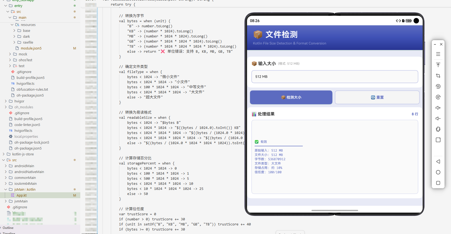Open module.json5 file

pos(31,48)
